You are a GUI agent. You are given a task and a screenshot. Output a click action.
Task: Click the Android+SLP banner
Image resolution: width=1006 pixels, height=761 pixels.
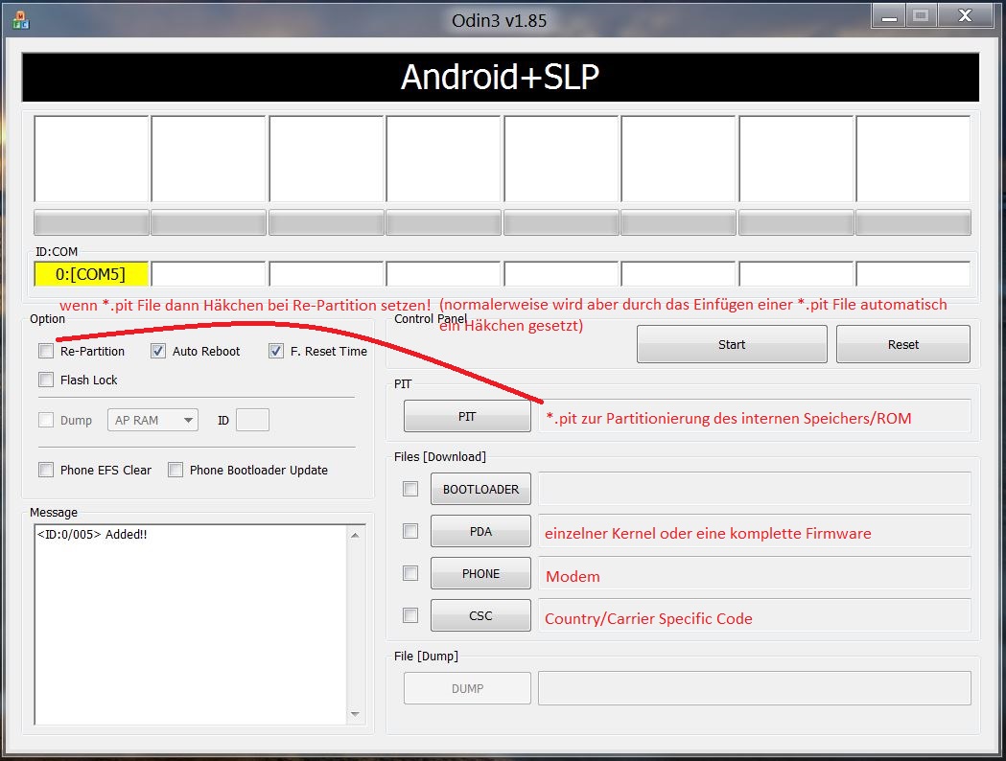(501, 77)
